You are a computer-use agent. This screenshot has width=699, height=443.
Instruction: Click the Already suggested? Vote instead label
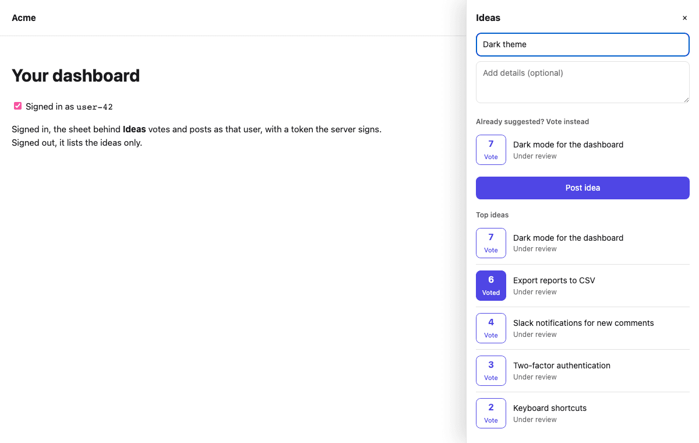[532, 122]
